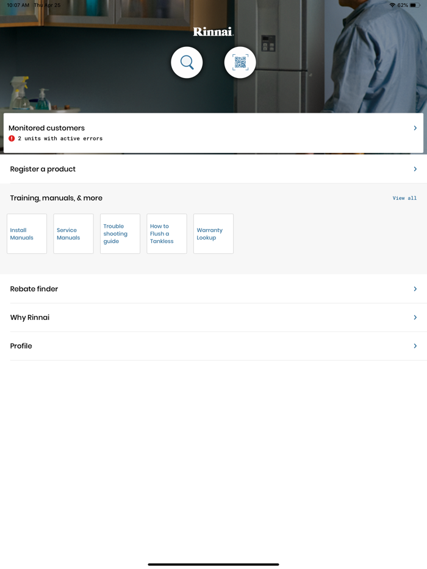Tap the Rinnai logo
Screen dimensions: 427x569
pos(213,32)
